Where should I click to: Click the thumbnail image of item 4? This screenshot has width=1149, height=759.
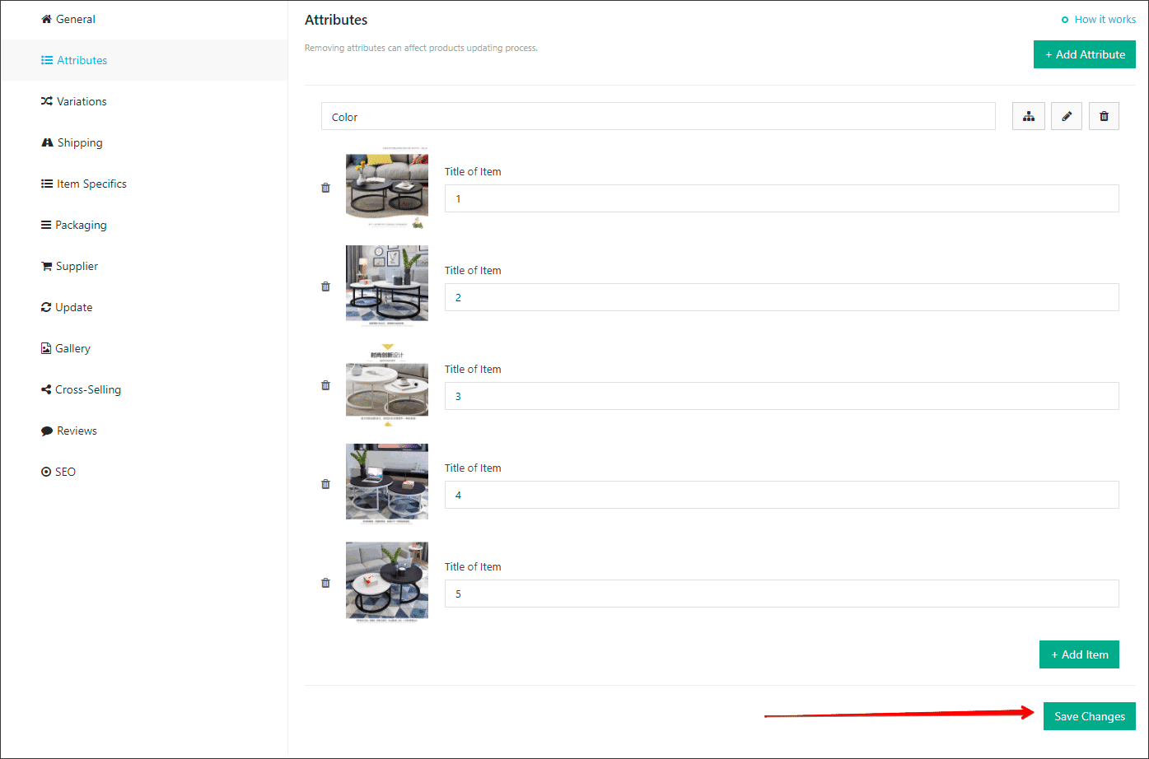tap(387, 484)
